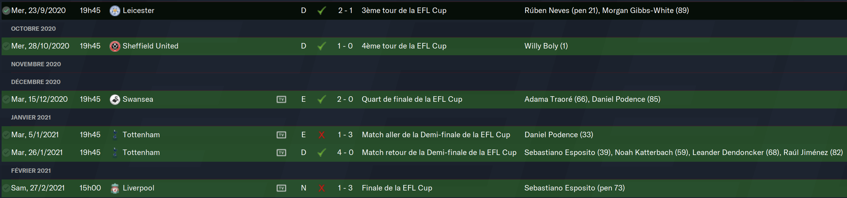Viewport: 847px width, 198px height.
Task: Toggle the check circle beside Sam, 27/2/2021
Action: 6,188
